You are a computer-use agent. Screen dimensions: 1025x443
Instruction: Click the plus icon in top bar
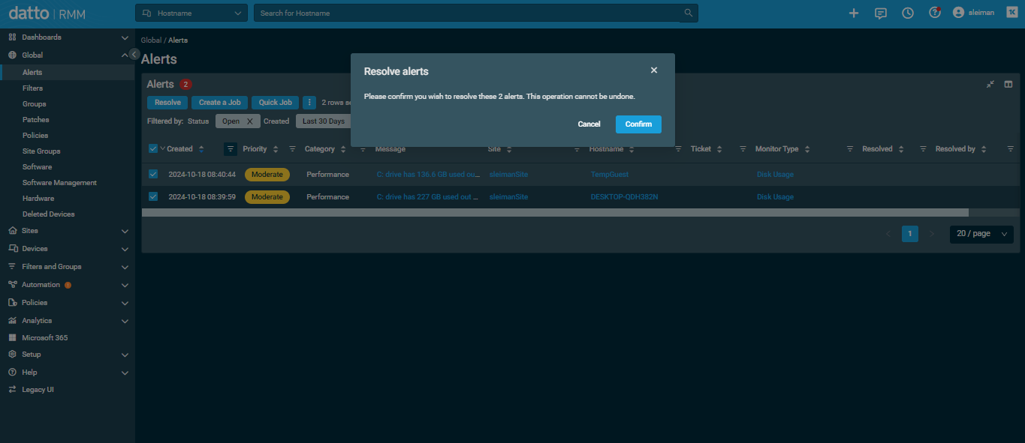click(x=854, y=13)
